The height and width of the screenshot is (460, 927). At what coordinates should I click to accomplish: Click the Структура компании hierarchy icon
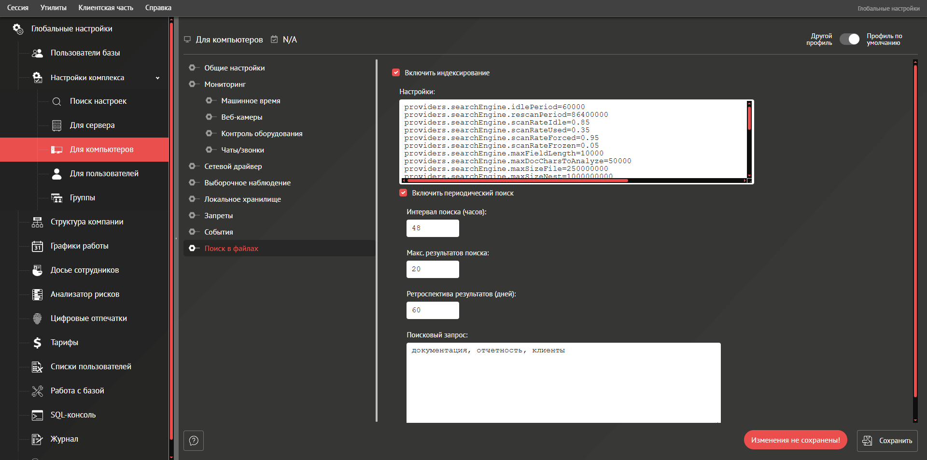[37, 222]
